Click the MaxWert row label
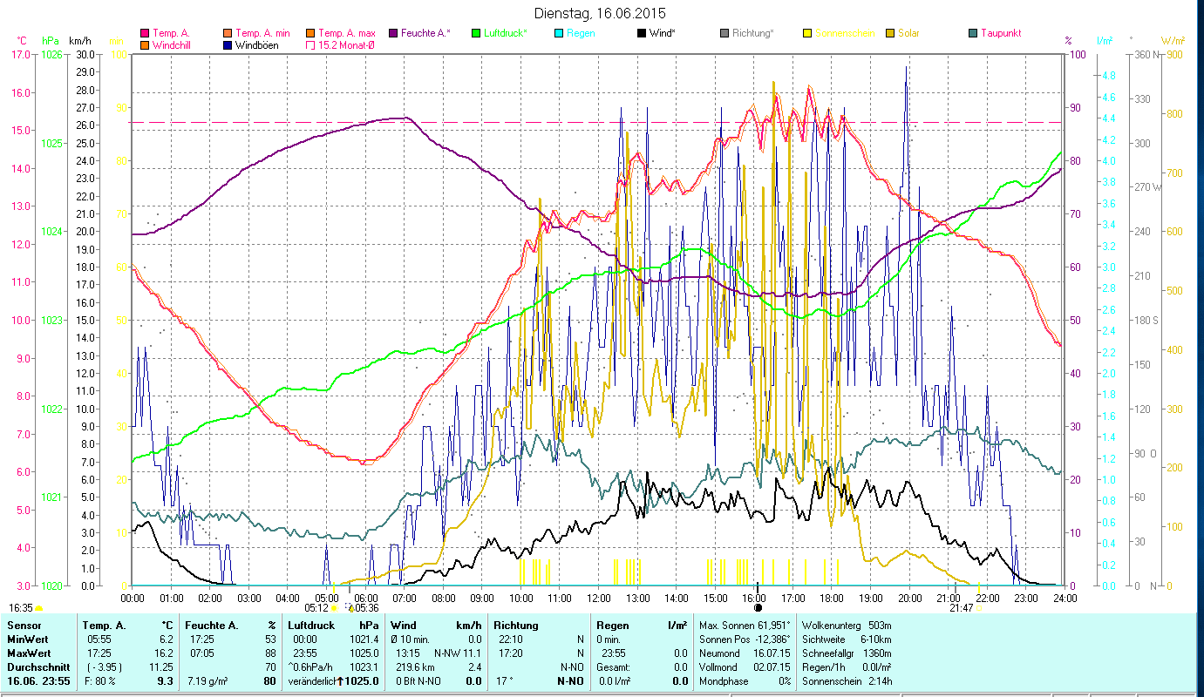 29,653
